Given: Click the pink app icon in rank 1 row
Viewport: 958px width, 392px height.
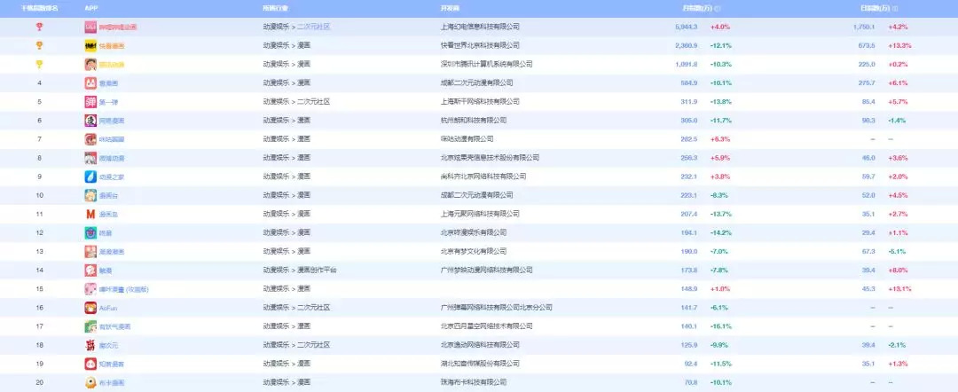Looking at the screenshot, I should click(90, 27).
